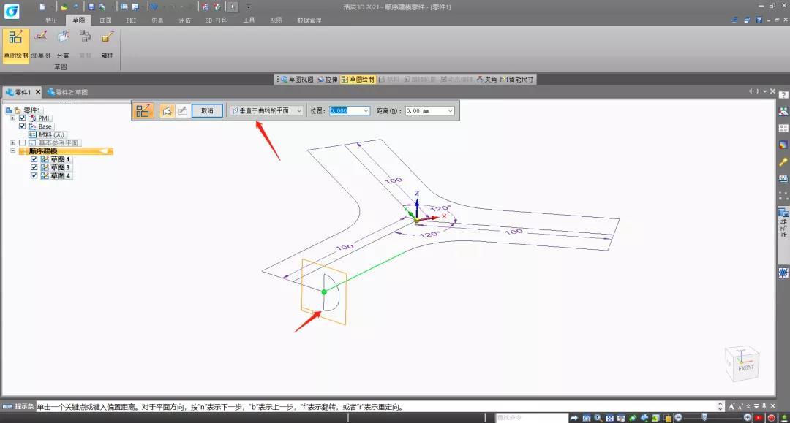The image size is (790, 423).
Task: Switch to the 仿真 ribbon tab
Action: (x=158, y=20)
